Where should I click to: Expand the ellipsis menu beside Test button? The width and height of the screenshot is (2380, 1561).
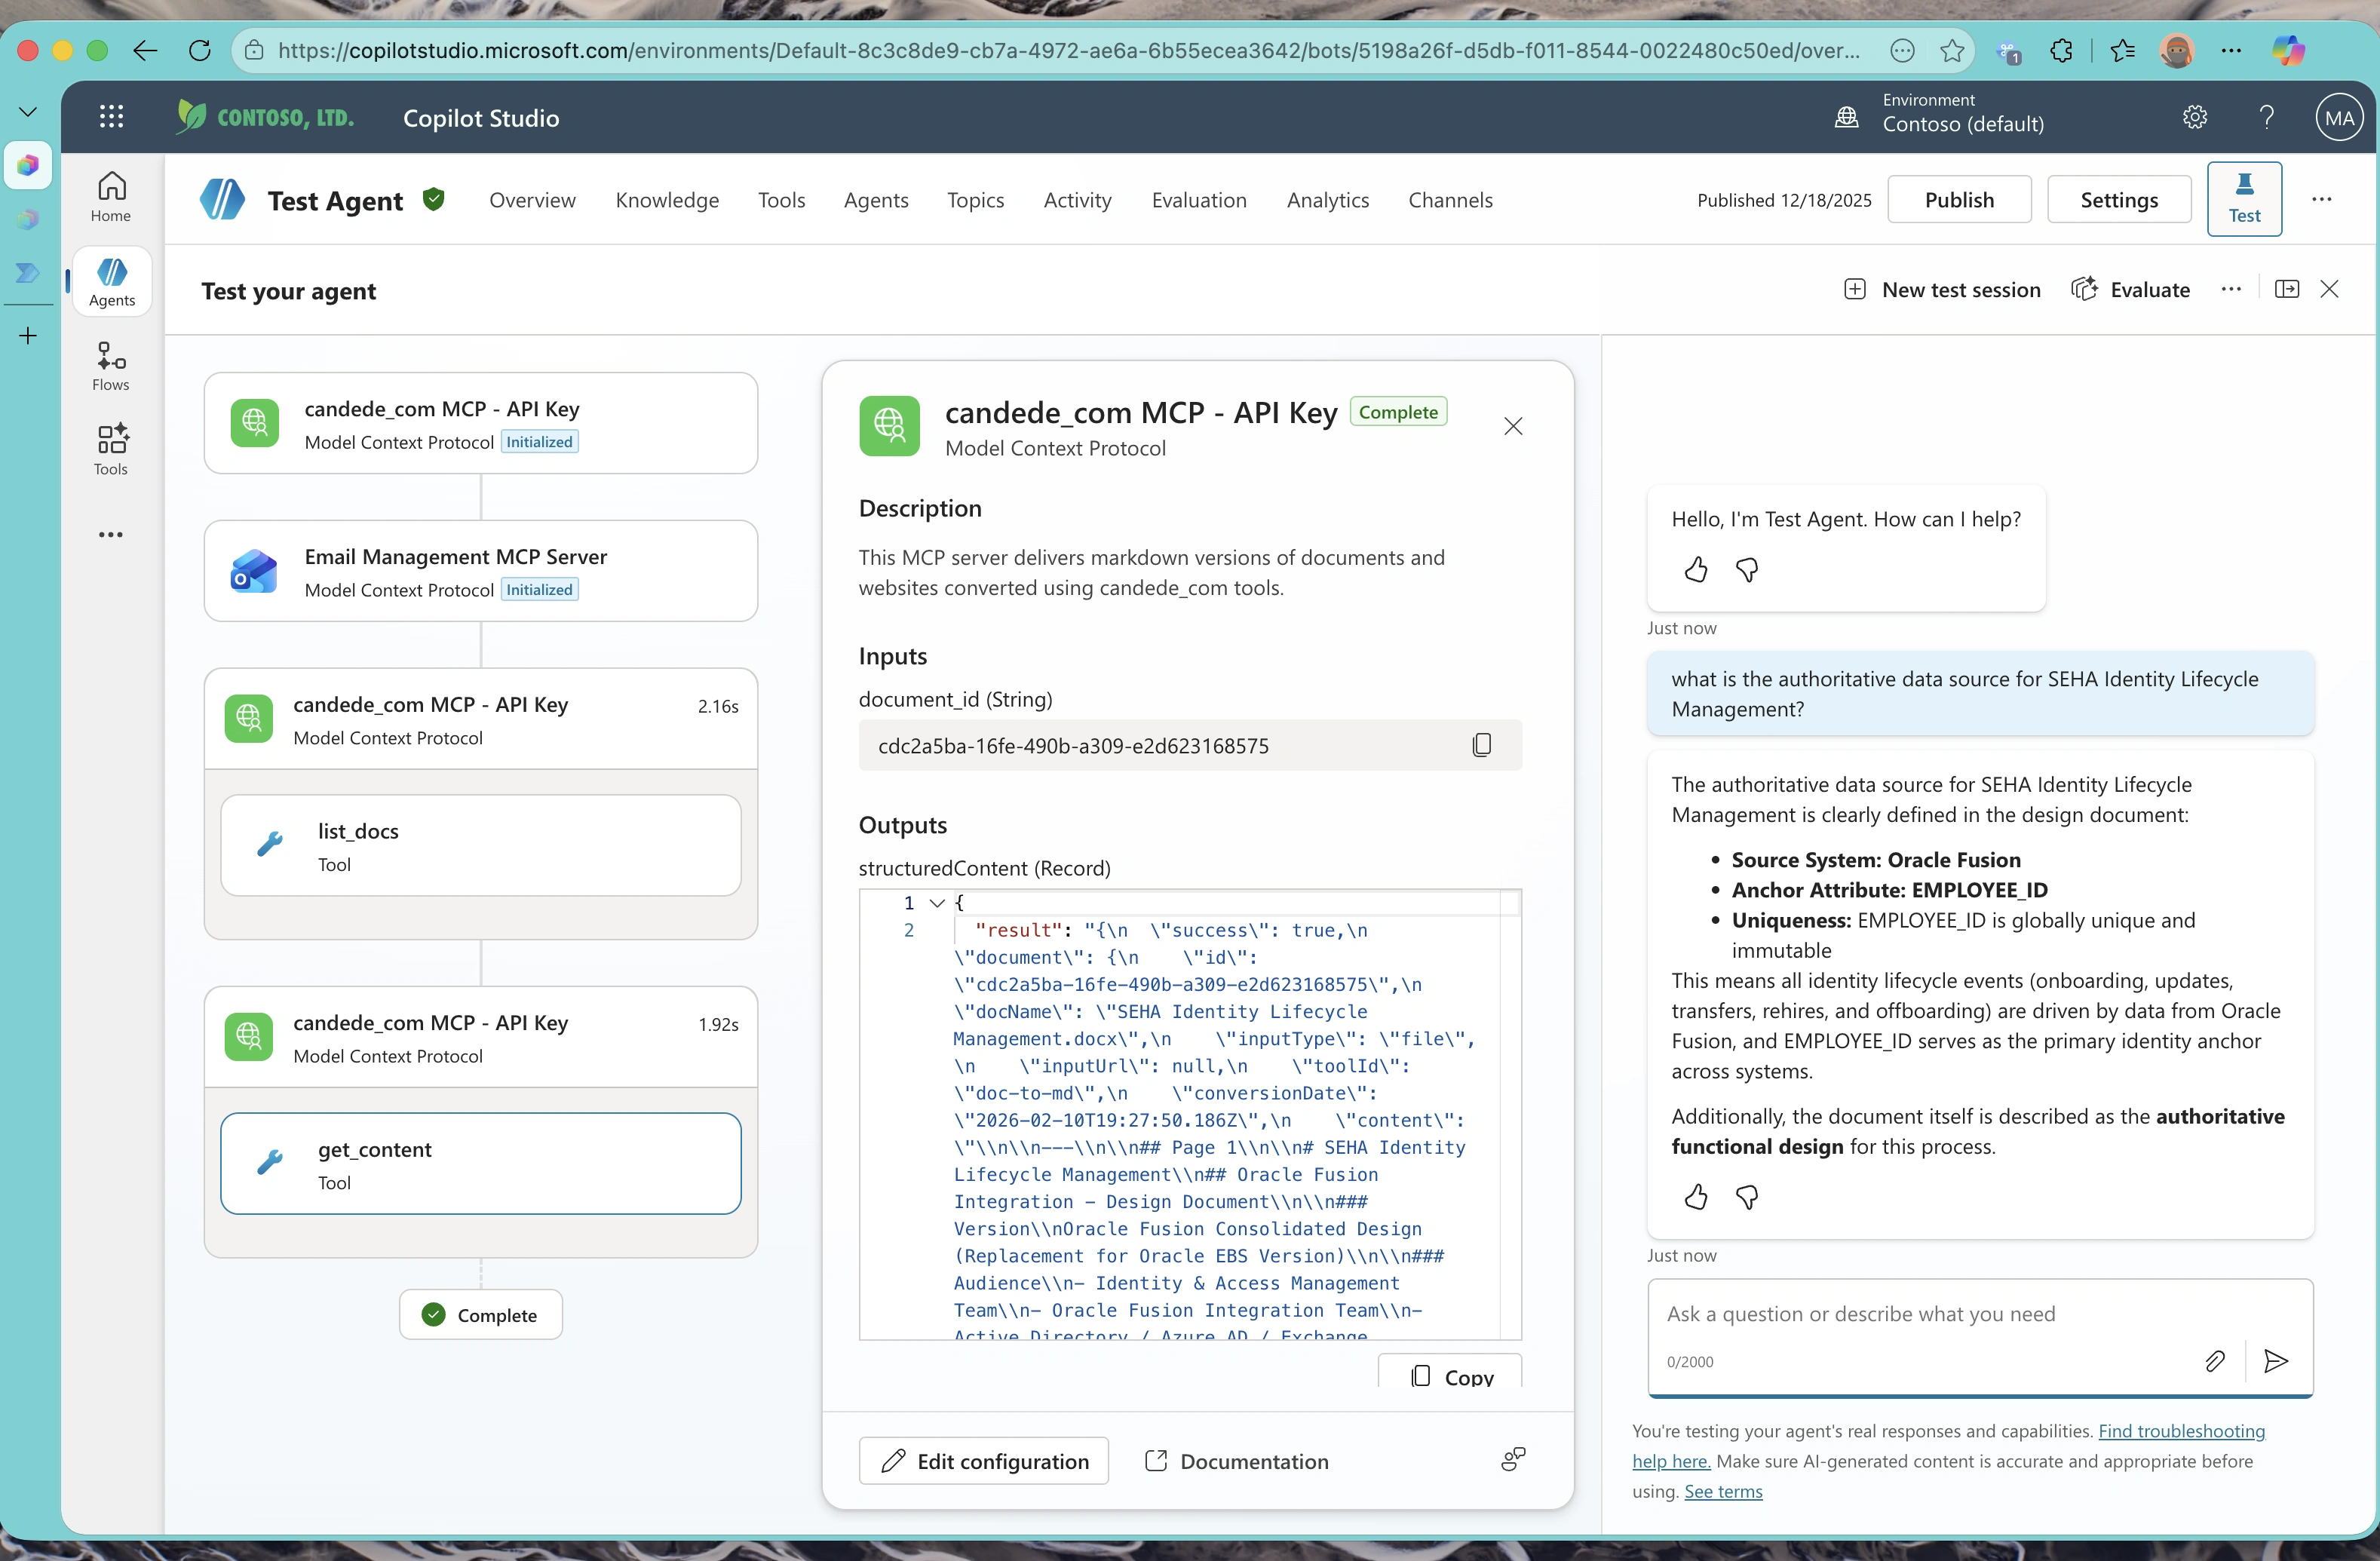point(2321,199)
